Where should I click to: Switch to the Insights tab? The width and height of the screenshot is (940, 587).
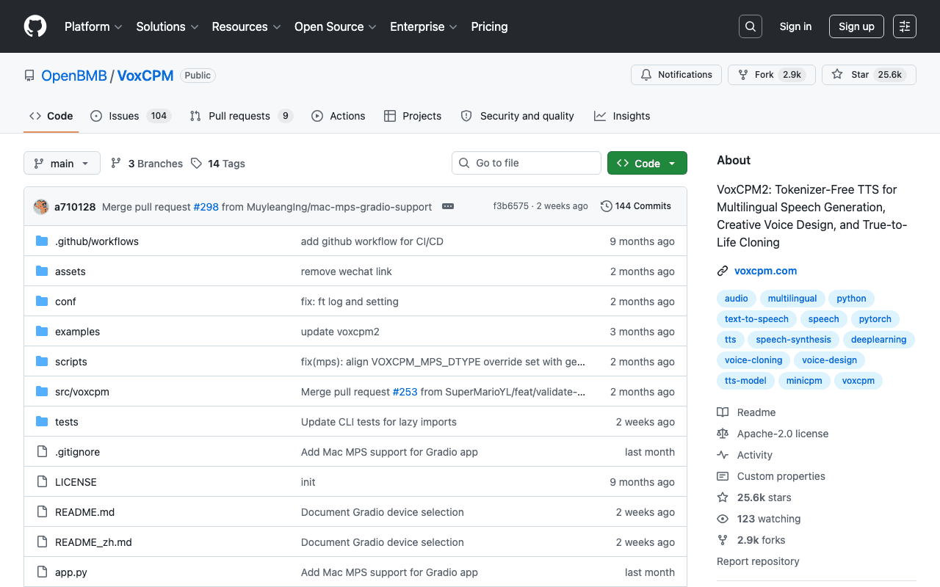[622, 116]
